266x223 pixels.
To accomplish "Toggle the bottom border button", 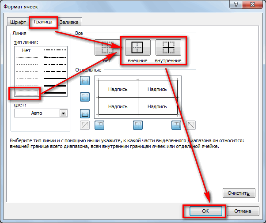I will [85, 113].
